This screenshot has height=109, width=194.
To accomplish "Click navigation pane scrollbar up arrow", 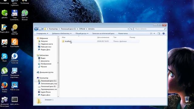I will [x=58, y=37].
